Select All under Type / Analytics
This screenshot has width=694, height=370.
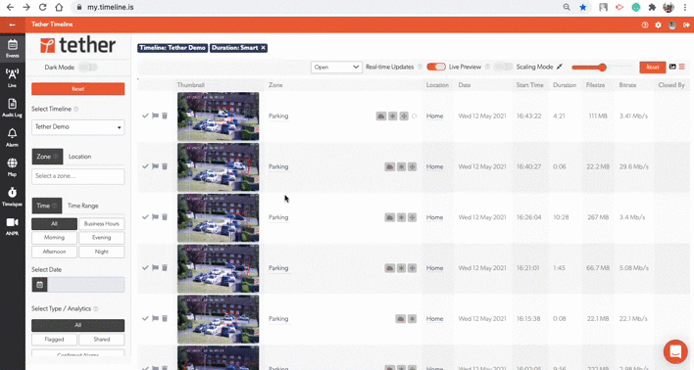[77, 325]
